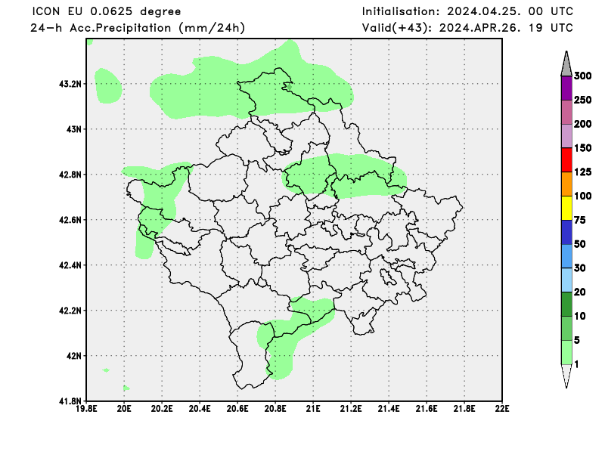Screen dimensions: 605x467
Task: Click the '20.6E' longitude label
Action: tap(237, 408)
